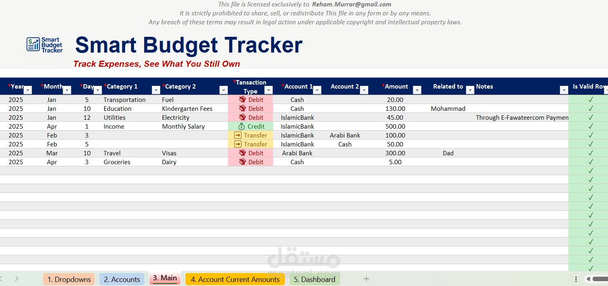Go to the next sheet tab using the arrow
Image resolution: width=608 pixels, height=286 pixels.
pyautogui.click(x=17, y=279)
